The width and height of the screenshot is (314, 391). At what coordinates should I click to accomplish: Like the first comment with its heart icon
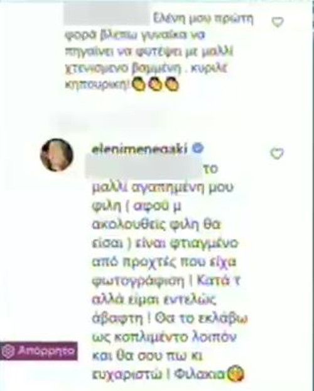tap(277, 22)
